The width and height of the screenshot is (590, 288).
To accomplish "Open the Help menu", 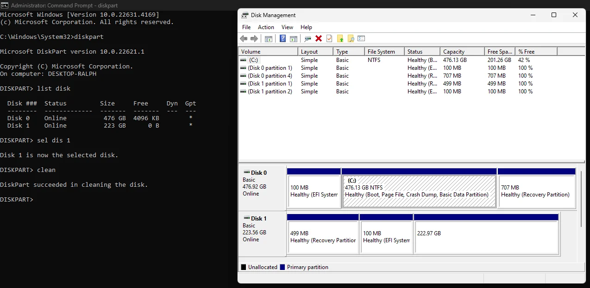I will pyautogui.click(x=306, y=27).
